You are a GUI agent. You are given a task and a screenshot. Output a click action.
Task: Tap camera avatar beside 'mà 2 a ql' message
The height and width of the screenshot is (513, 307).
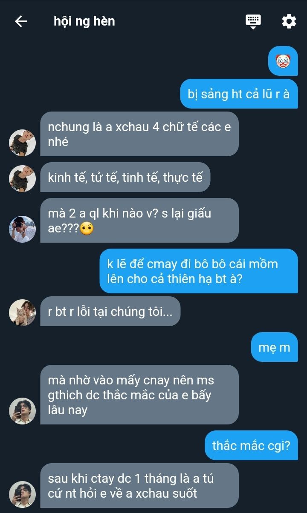point(22,229)
